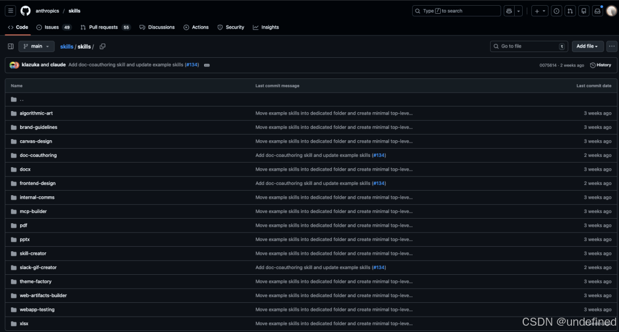The width and height of the screenshot is (619, 332).
Task: Focus the Go to file input
Action: click(x=528, y=46)
